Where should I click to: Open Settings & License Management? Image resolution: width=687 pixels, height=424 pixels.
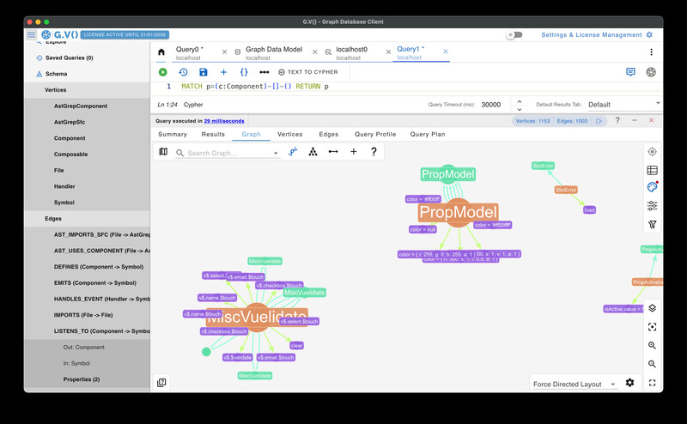click(597, 34)
